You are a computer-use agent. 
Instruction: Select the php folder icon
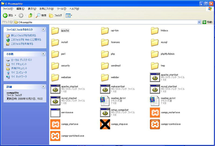tap(105, 54)
